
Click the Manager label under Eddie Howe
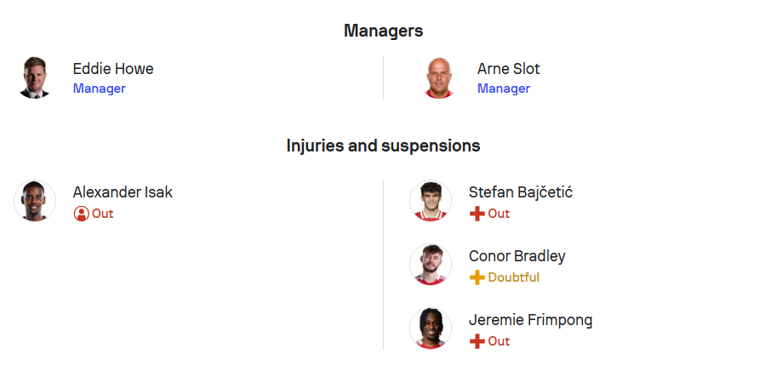[x=100, y=89]
